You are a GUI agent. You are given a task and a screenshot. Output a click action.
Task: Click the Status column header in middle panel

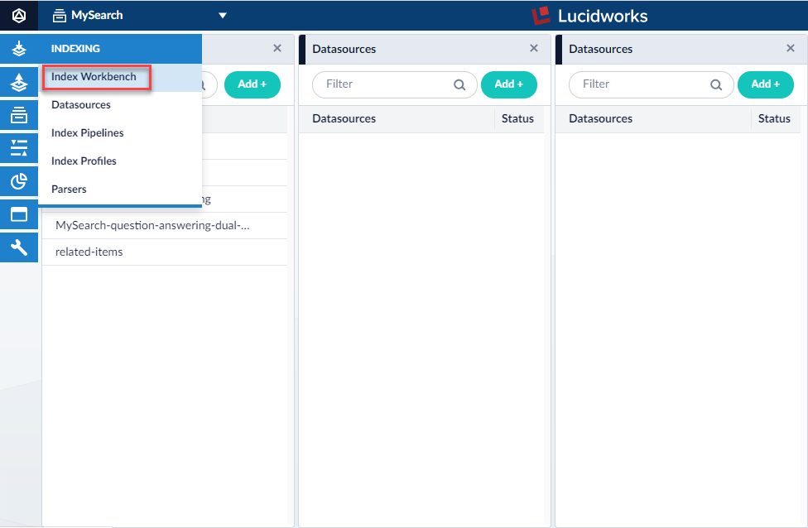tap(517, 119)
